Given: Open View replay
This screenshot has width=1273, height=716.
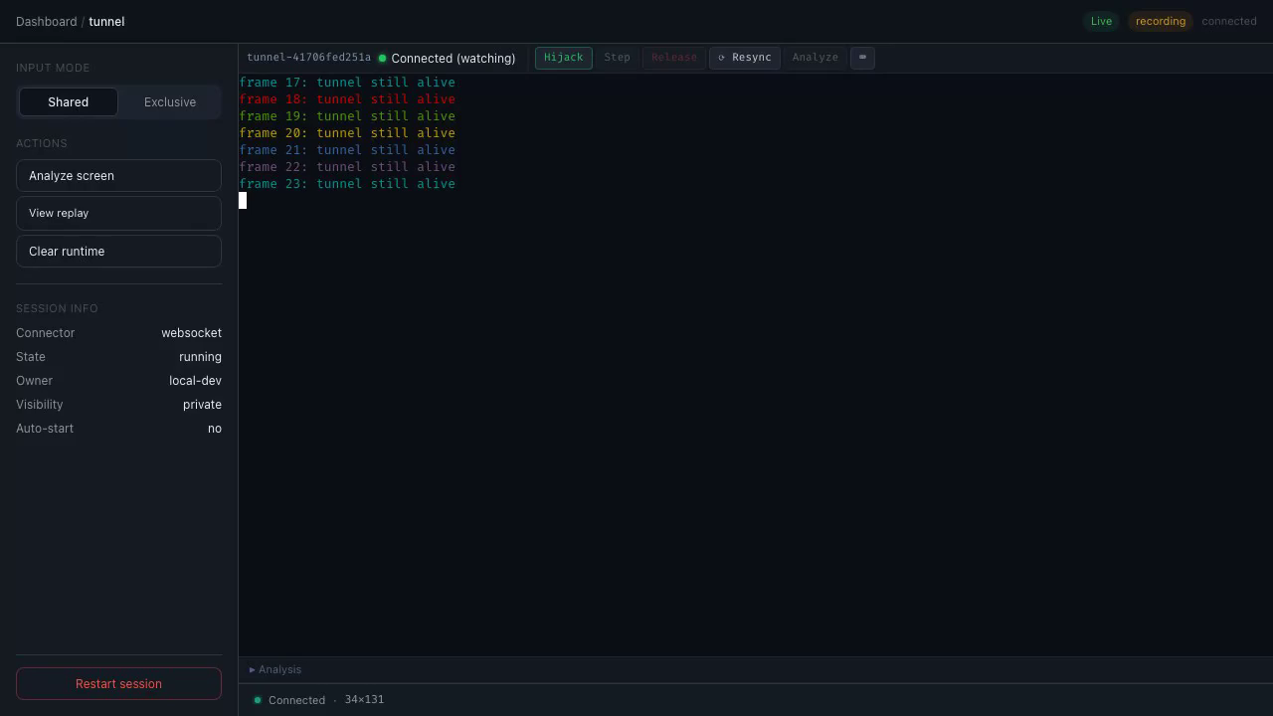Looking at the screenshot, I should click(x=118, y=213).
